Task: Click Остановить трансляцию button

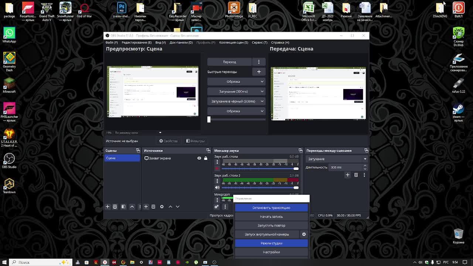Action: 271,208
